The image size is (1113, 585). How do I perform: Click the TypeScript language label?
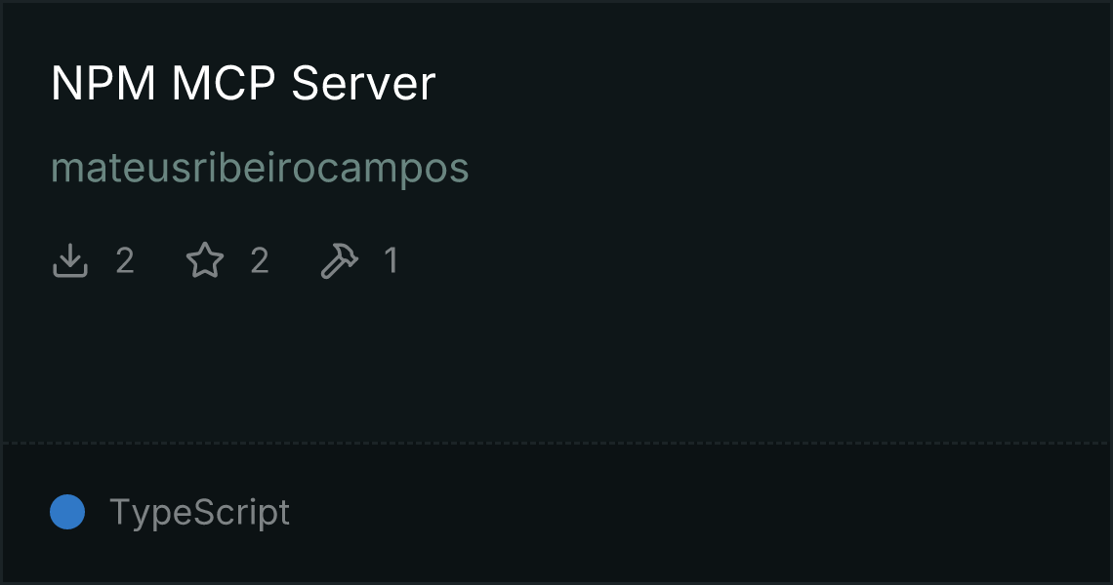(x=199, y=512)
